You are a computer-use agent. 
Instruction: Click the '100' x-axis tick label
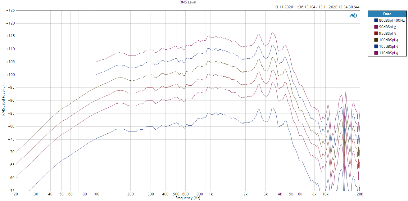(x=96, y=194)
